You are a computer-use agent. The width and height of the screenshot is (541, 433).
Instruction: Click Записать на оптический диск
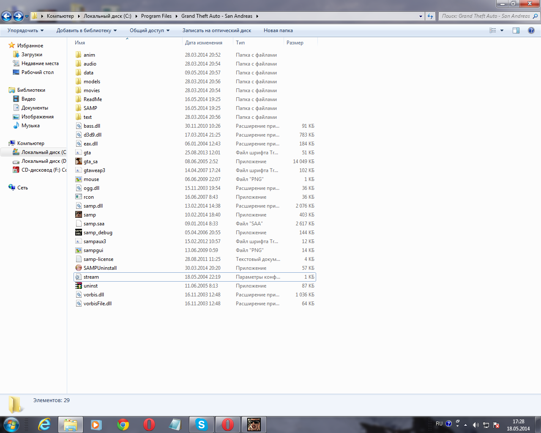[x=217, y=30]
